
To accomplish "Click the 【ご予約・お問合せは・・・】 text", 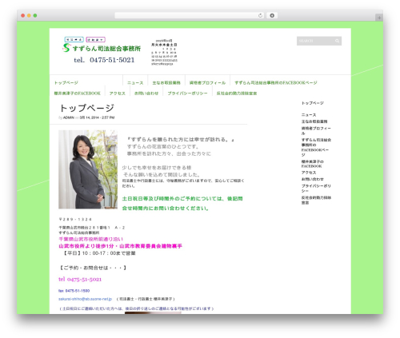I will tap(92, 268).
